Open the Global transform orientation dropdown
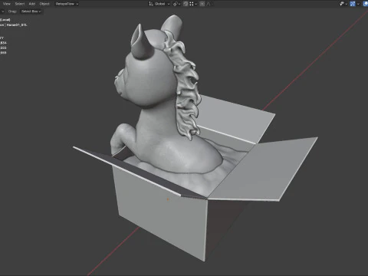 coord(159,4)
